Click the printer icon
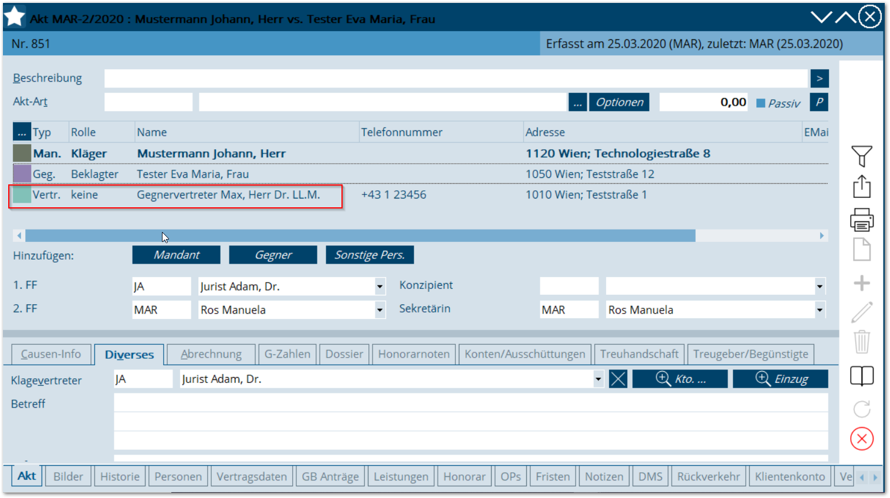890x498 pixels. 862,220
